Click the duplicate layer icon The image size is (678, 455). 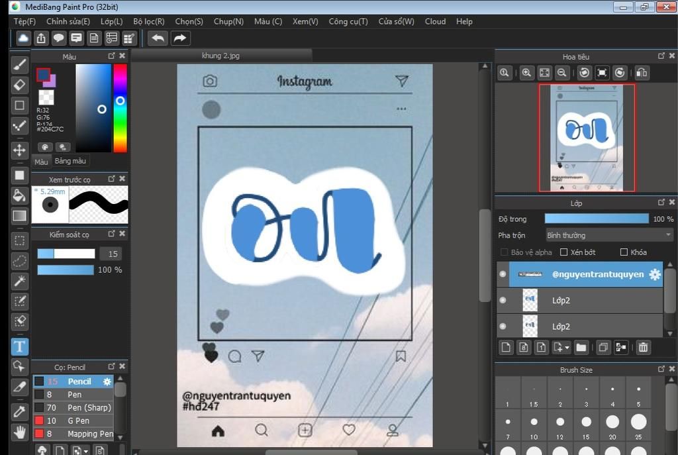[603, 347]
